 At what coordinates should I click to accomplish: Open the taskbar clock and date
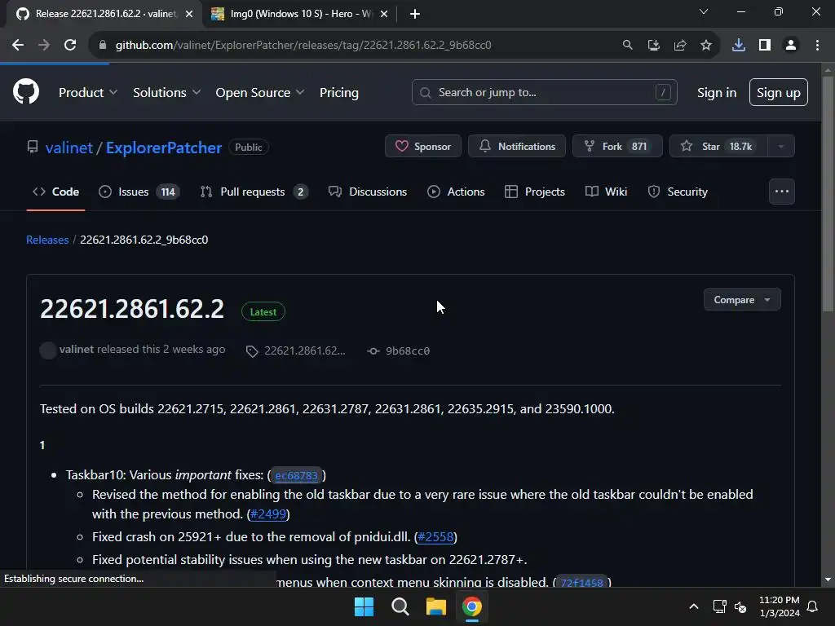(779, 606)
